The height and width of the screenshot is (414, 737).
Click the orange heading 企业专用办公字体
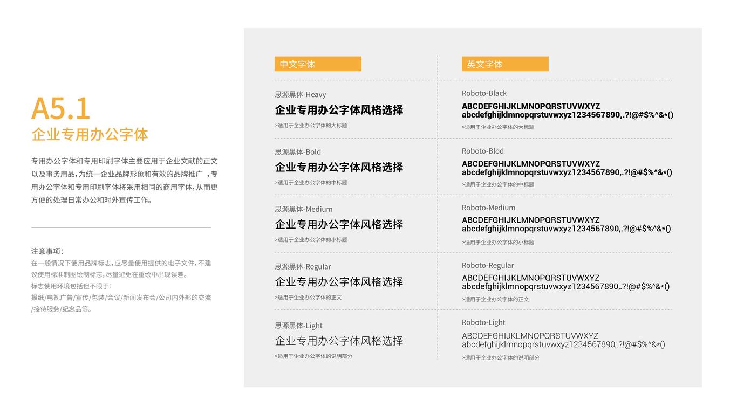[90, 134]
